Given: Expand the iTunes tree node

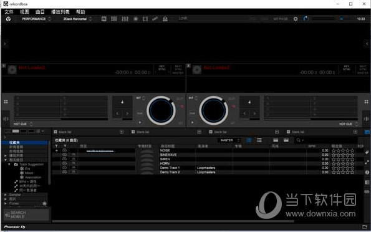Looking at the screenshot, I should (6, 203).
